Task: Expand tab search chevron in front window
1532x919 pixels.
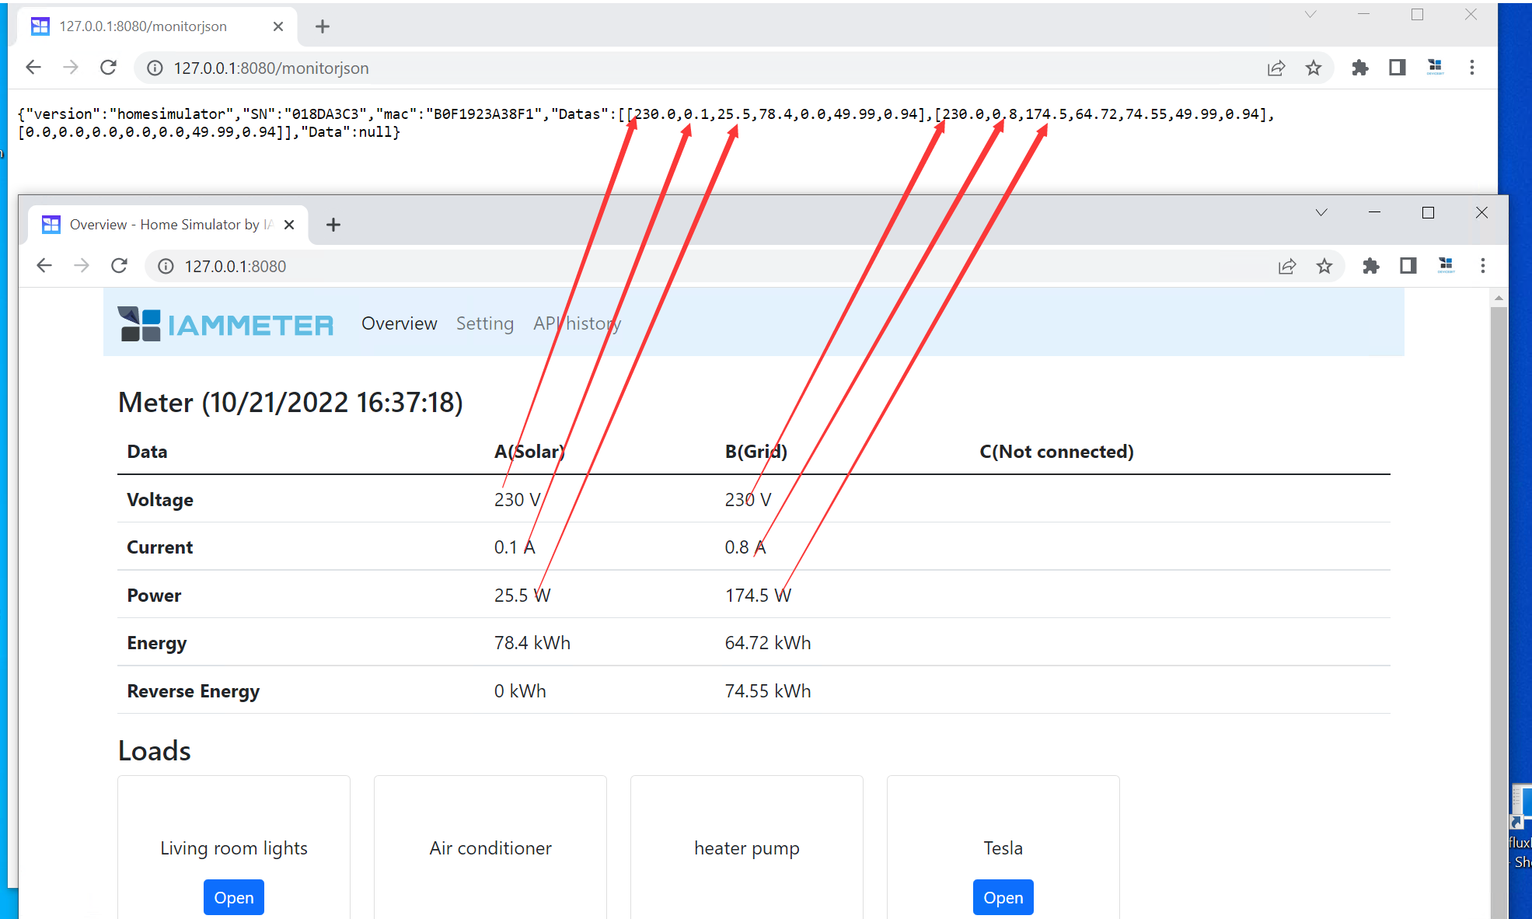Action: (1321, 212)
